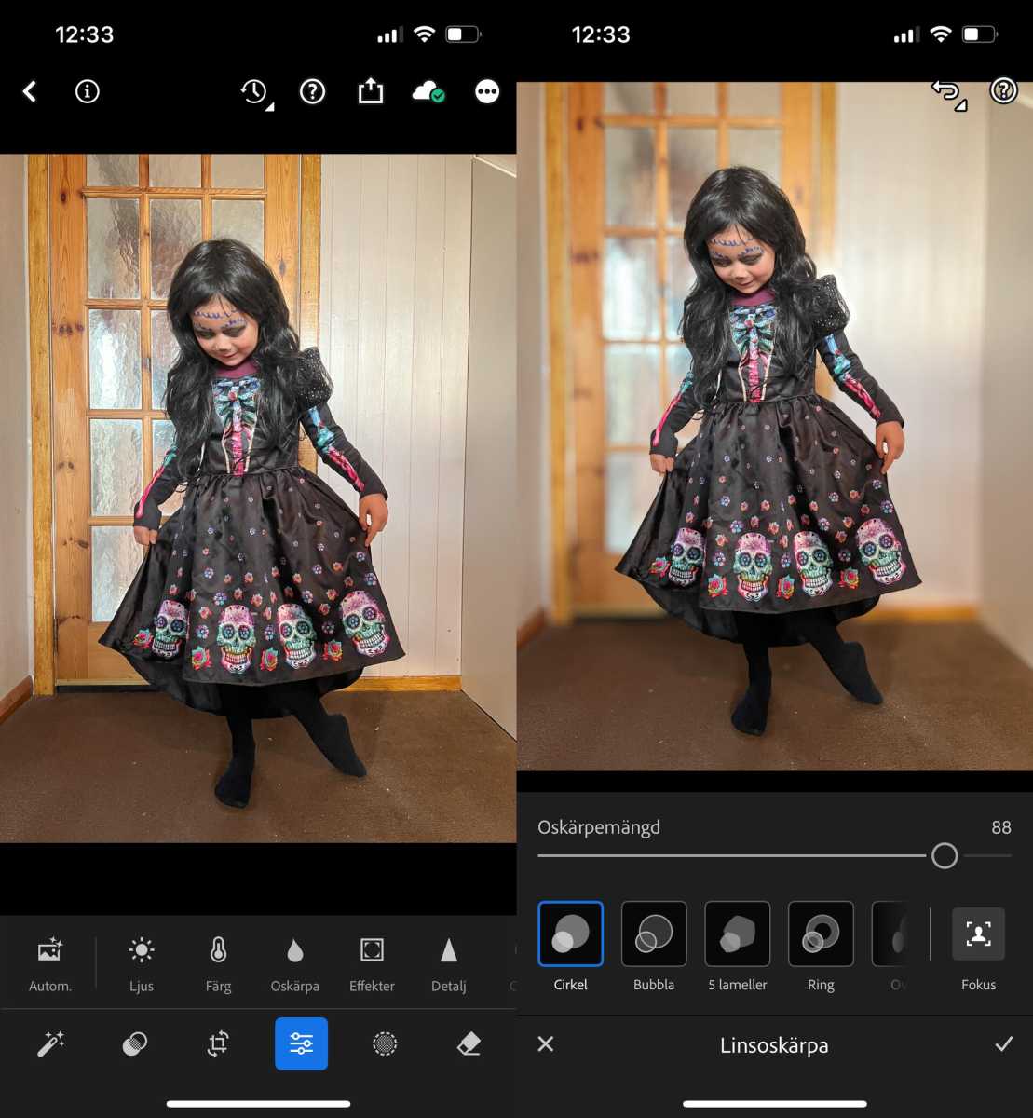The height and width of the screenshot is (1118, 1033).
Task: Tap the auto-enhance magic wand icon
Action: tap(51, 1043)
